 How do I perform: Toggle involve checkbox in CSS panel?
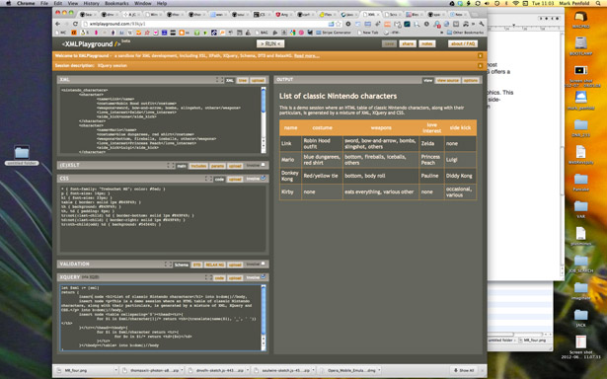tap(264, 179)
